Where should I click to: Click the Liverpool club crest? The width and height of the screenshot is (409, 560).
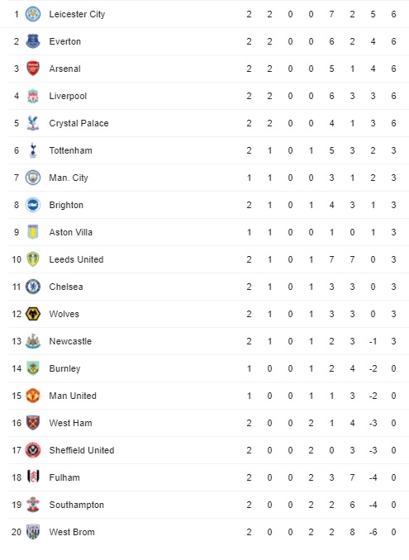[x=33, y=96]
